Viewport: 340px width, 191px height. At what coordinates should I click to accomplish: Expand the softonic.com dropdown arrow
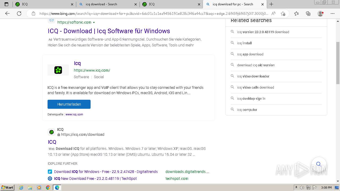94,23
